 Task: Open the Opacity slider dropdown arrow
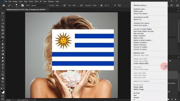(61, 5)
